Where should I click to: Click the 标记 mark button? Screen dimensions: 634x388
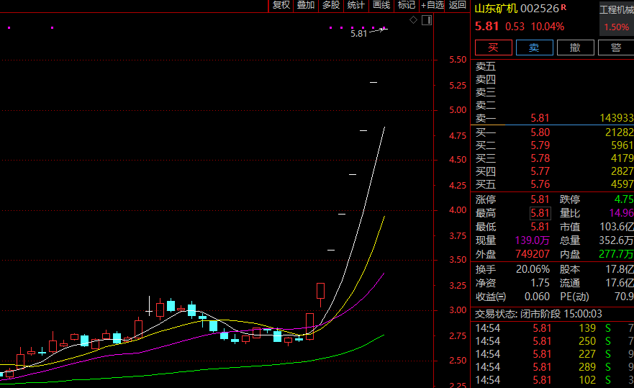pyautogui.click(x=407, y=5)
